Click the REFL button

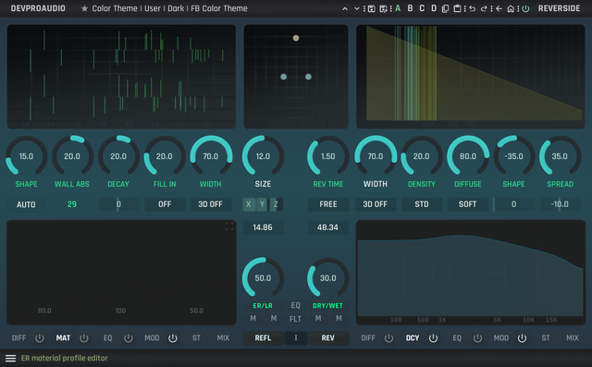pos(263,338)
